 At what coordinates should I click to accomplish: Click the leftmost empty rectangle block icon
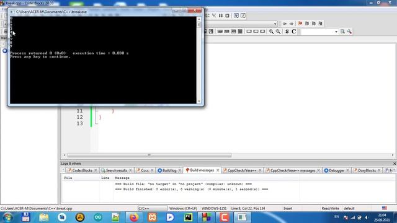point(249,32)
